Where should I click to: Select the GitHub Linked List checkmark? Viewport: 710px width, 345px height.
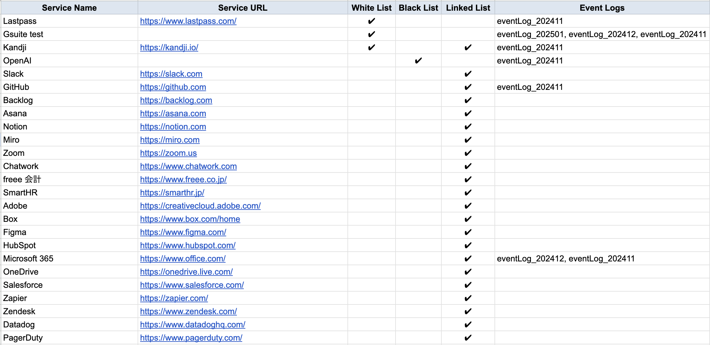coord(468,87)
